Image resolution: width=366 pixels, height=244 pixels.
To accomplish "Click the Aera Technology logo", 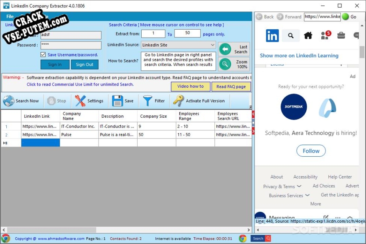I will click(328, 108).
